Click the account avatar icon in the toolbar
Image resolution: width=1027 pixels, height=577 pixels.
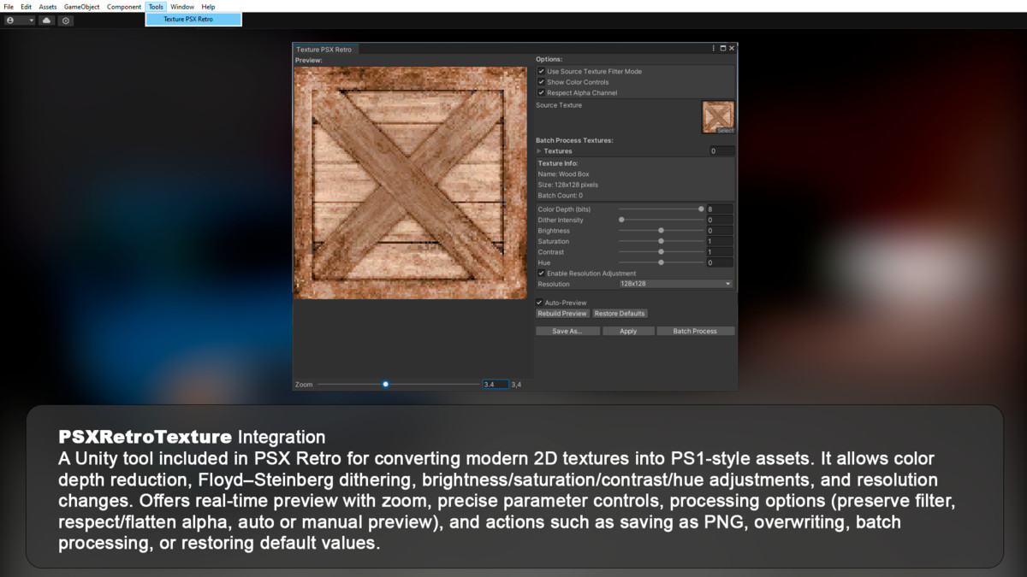10,20
